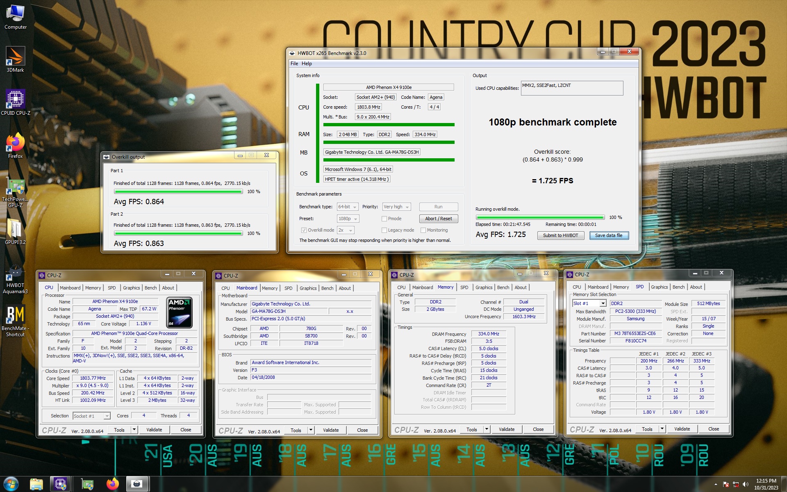Expand Tools arrow in CPU-Z CPU window

(134, 430)
